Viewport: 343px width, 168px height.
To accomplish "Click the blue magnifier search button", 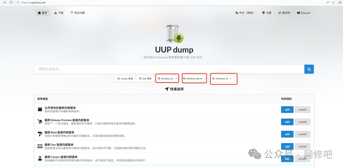I will (309, 69).
